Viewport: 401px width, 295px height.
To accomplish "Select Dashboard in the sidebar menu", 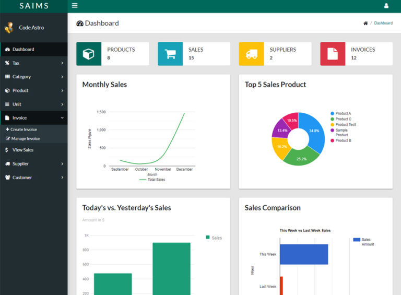I will 23,50.
